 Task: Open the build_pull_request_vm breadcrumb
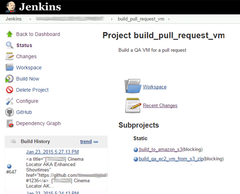[x=141, y=19]
